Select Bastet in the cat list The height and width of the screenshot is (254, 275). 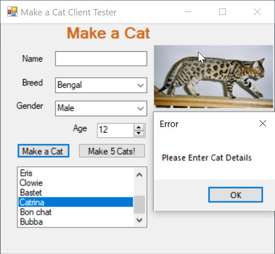coord(75,192)
